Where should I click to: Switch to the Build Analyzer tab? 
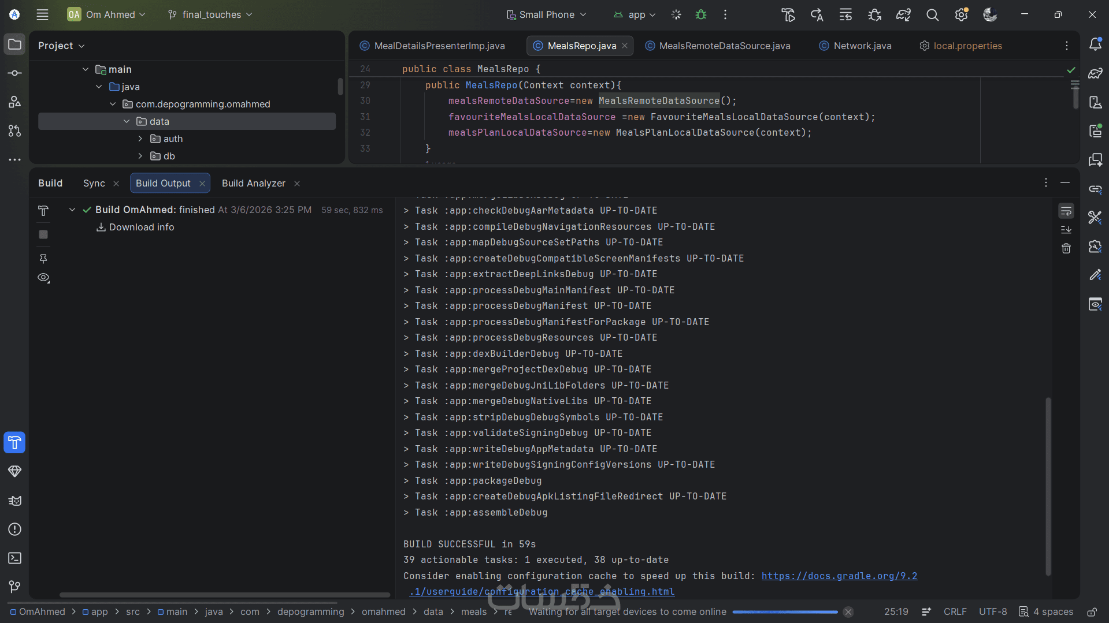click(x=253, y=183)
